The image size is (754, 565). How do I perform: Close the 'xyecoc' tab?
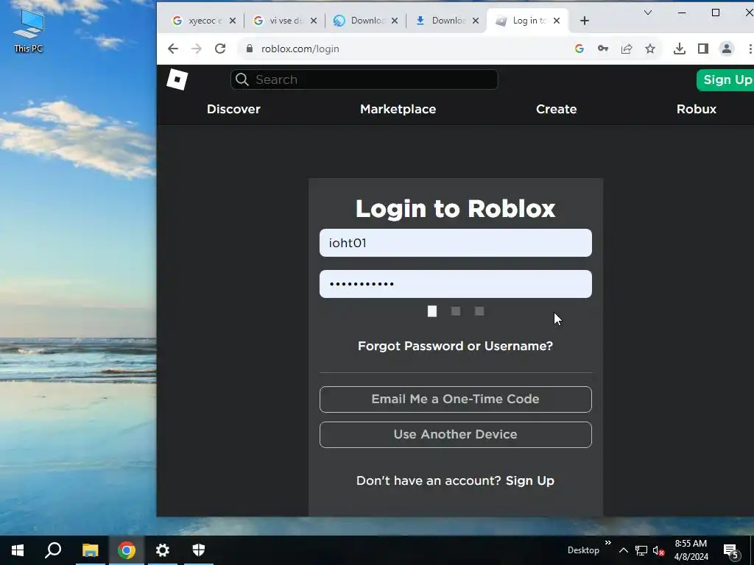tap(232, 21)
